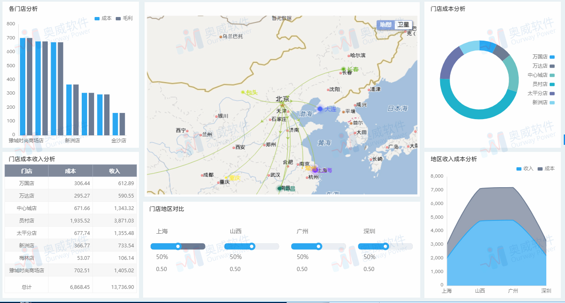Click the 北京 star marker on the map
This screenshot has width=565, height=303.
click(x=282, y=105)
